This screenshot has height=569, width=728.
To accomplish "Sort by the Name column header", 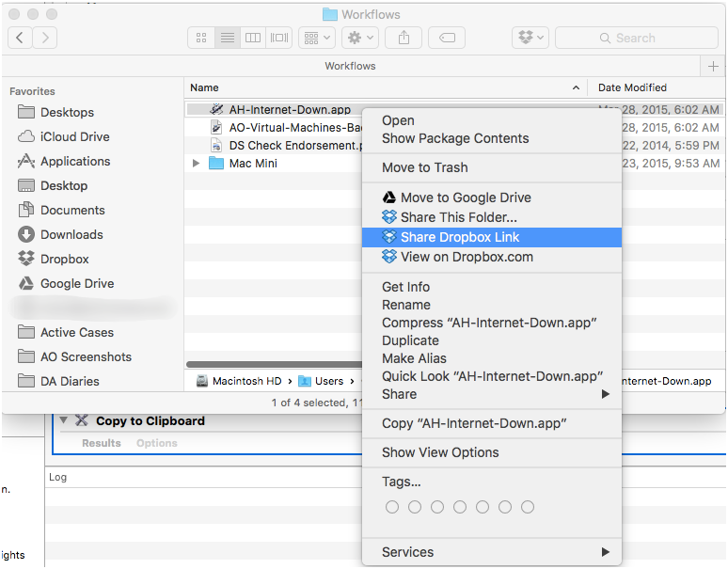I will tap(386, 87).
